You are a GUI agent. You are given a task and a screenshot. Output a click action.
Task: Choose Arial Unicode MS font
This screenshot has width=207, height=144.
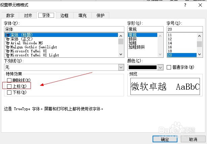click(x=61, y=43)
